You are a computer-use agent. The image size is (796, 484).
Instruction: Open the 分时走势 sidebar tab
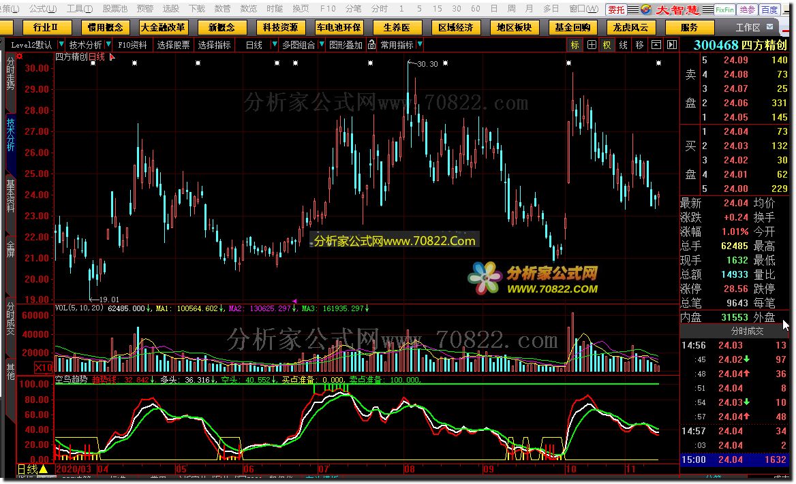click(x=10, y=74)
